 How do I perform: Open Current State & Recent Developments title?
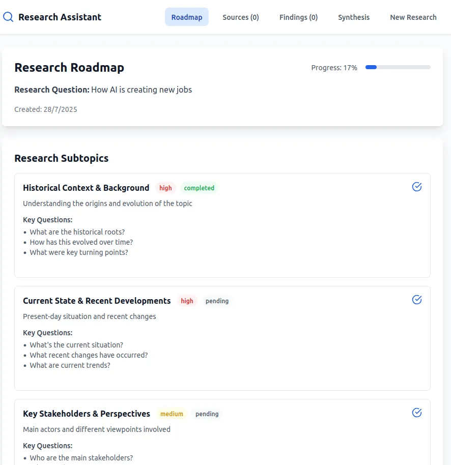(x=97, y=301)
